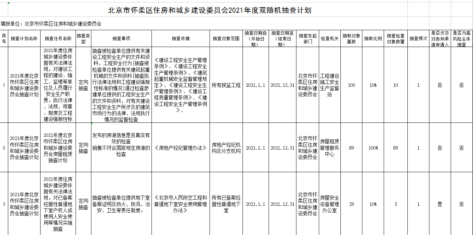The width and height of the screenshot is (473, 235).
Task: Select the cell containing 所有报监工程
Action: click(226, 85)
